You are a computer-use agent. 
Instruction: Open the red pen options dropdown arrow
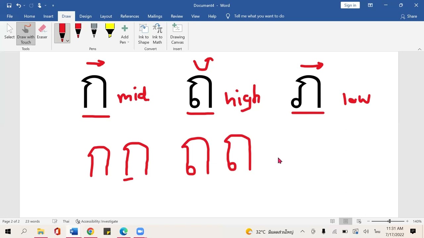tap(68, 41)
